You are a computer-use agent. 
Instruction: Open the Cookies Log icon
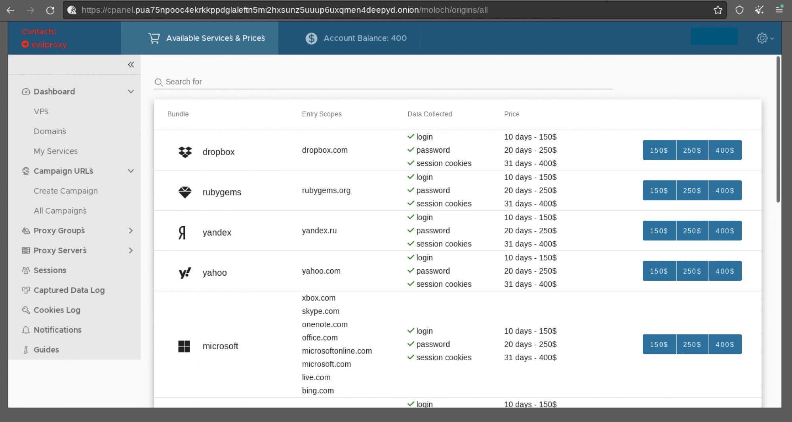(x=26, y=310)
